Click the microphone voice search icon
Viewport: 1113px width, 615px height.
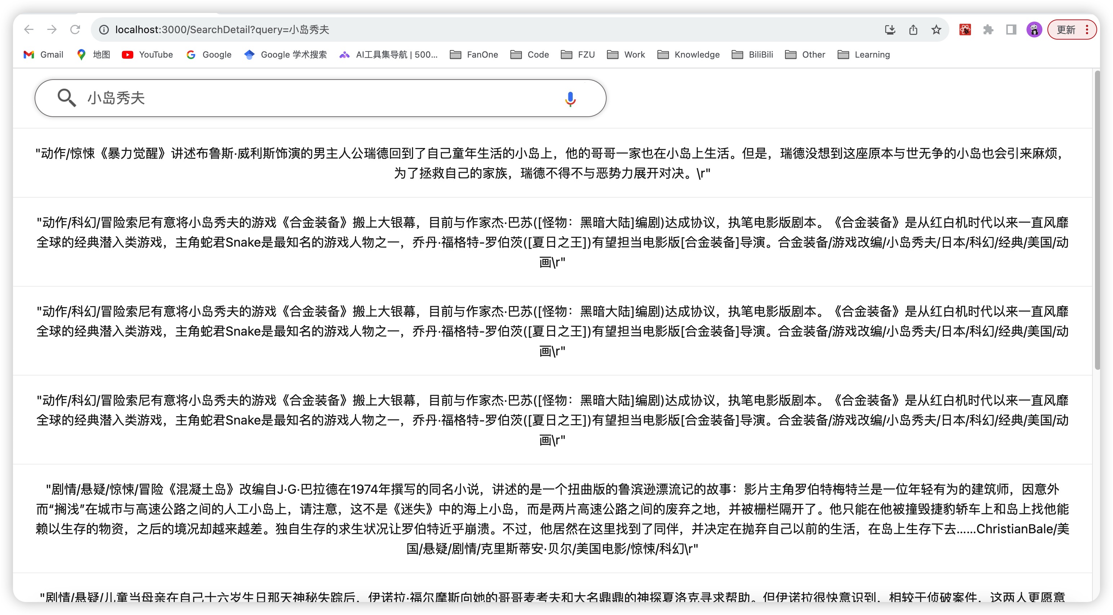pyautogui.click(x=570, y=98)
